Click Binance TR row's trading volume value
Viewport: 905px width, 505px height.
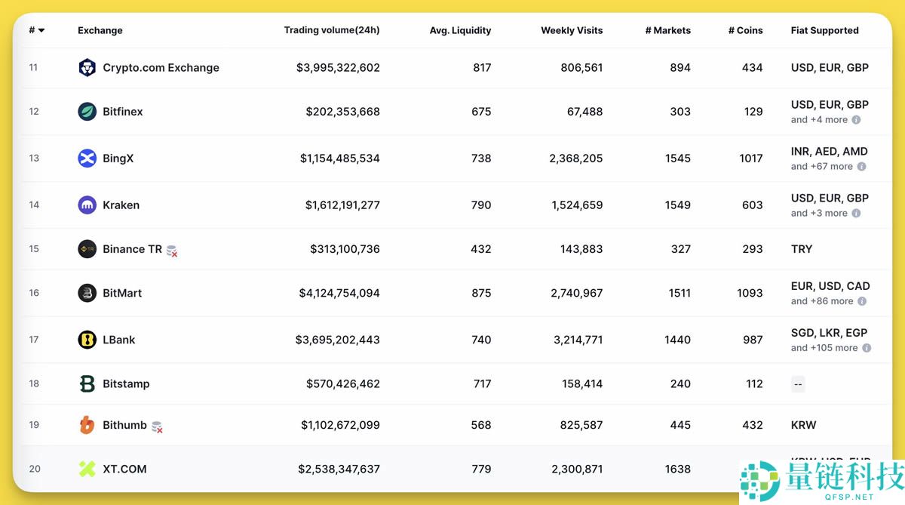coord(345,249)
